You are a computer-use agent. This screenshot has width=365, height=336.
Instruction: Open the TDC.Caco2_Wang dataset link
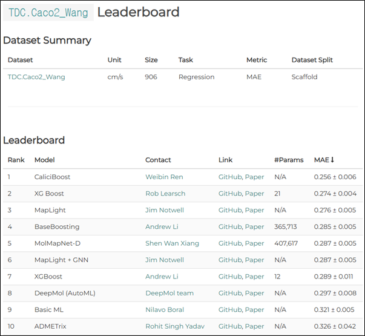click(x=36, y=77)
